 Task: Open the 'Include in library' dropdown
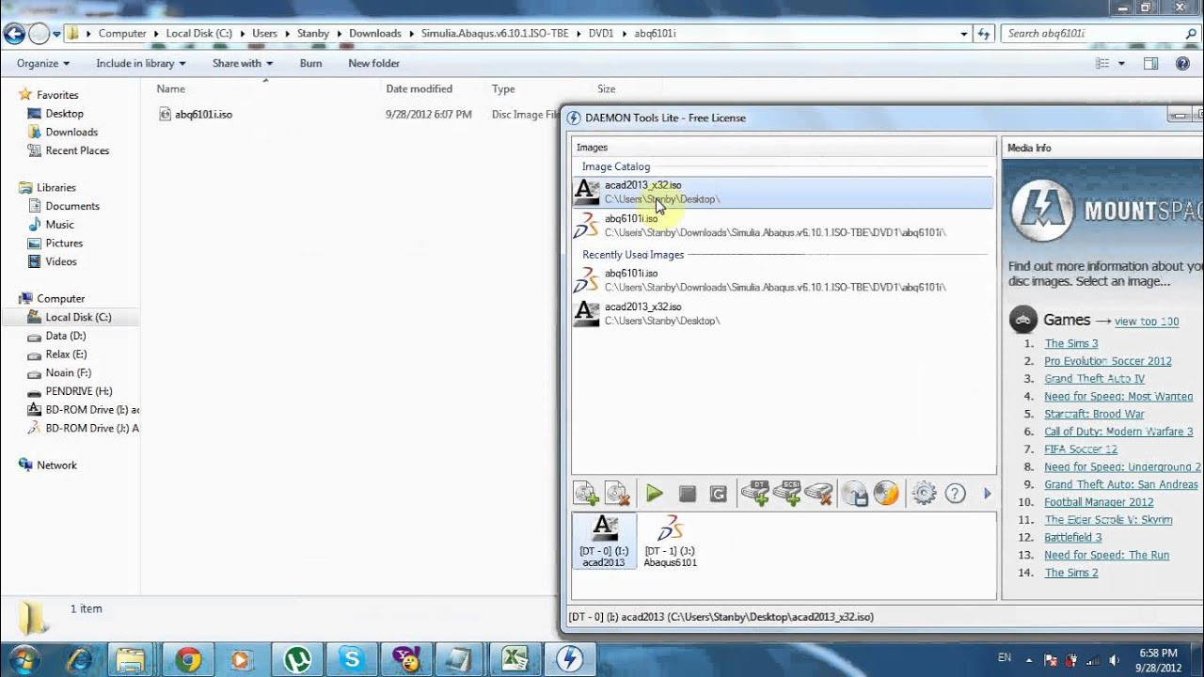141,63
